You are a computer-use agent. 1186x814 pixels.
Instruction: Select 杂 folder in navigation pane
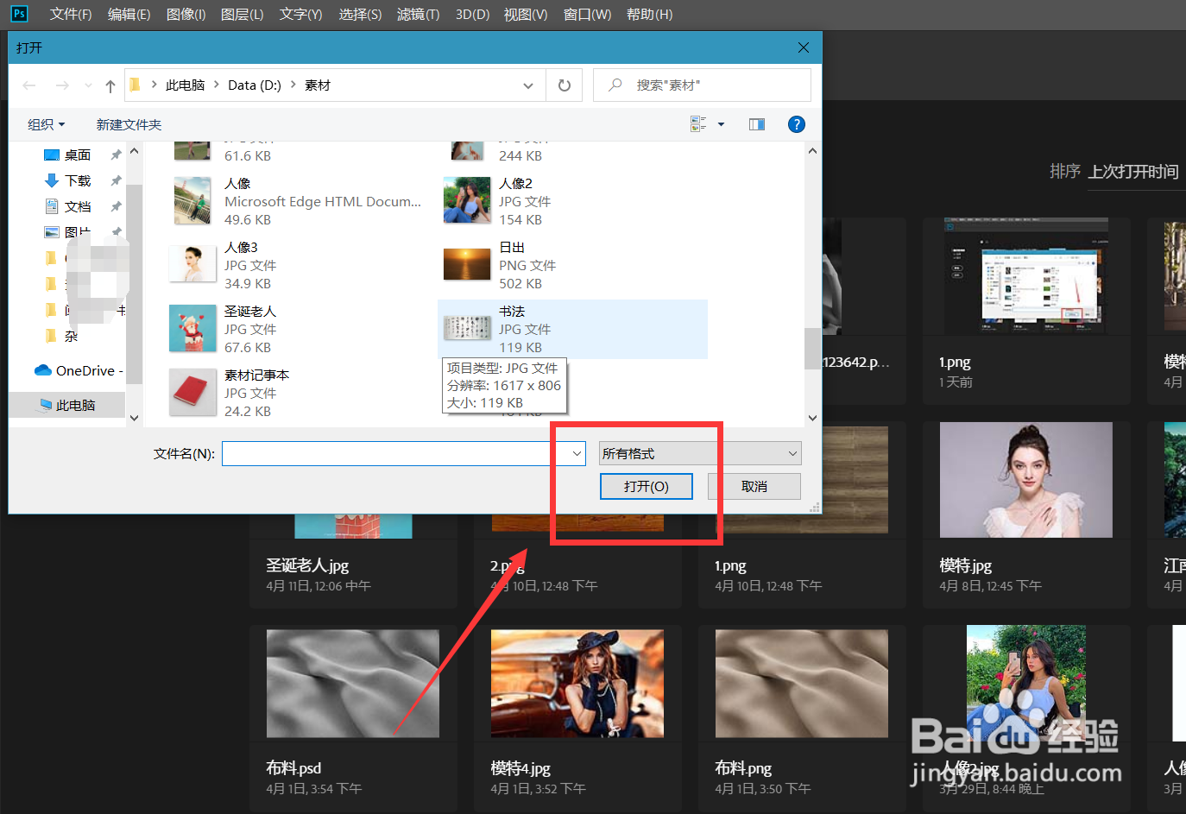pyautogui.click(x=71, y=337)
